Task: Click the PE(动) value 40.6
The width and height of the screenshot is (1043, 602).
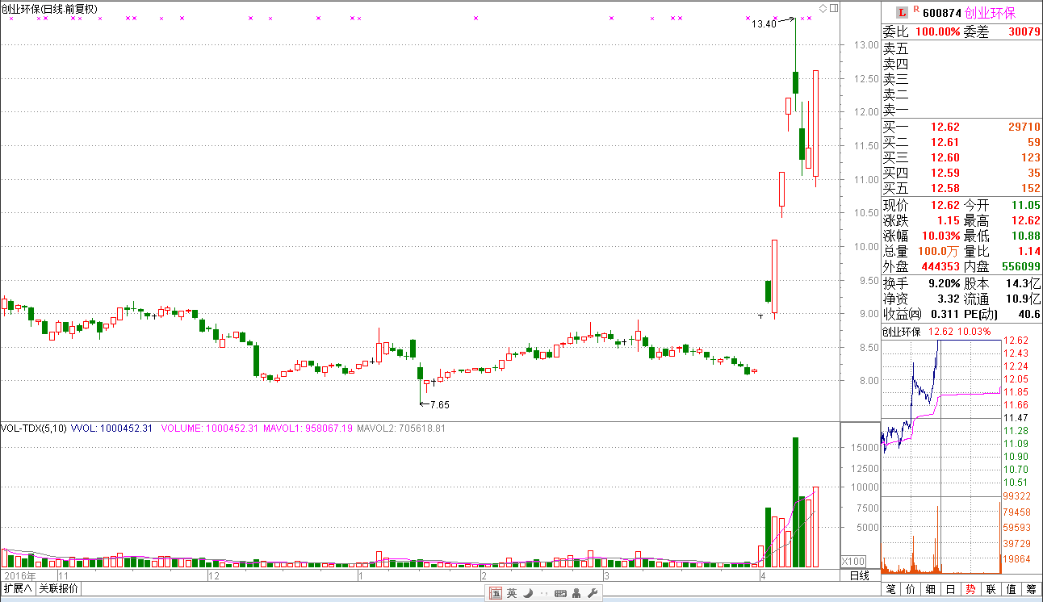Action: pos(1030,315)
